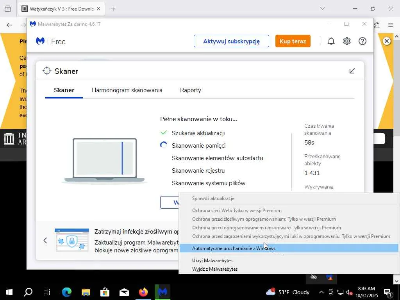Open File Explorer from taskbar
This screenshot has height=300, width=400.
(x=86, y=292)
